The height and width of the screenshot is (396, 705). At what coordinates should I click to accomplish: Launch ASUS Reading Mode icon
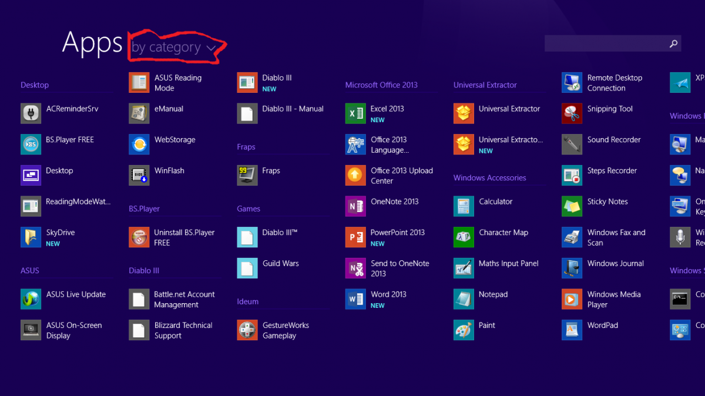(x=139, y=83)
